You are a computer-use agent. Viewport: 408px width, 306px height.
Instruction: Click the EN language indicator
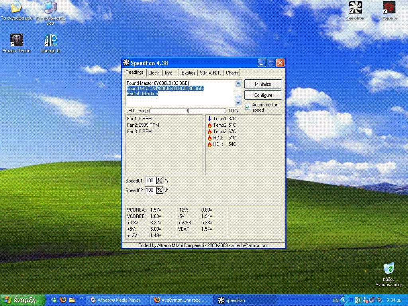(335, 300)
